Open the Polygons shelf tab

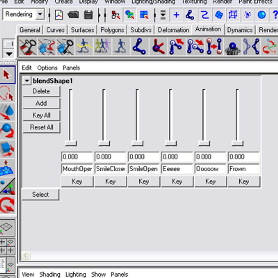point(112,30)
